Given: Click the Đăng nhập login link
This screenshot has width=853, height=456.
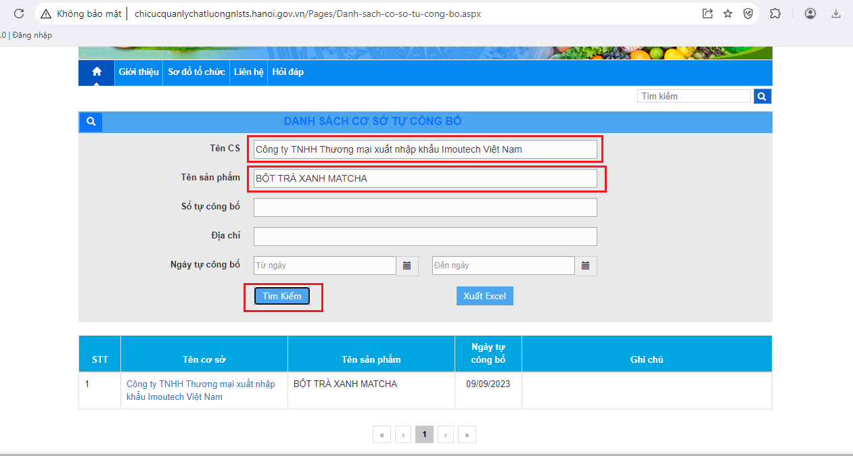Looking at the screenshot, I should tap(32, 35).
